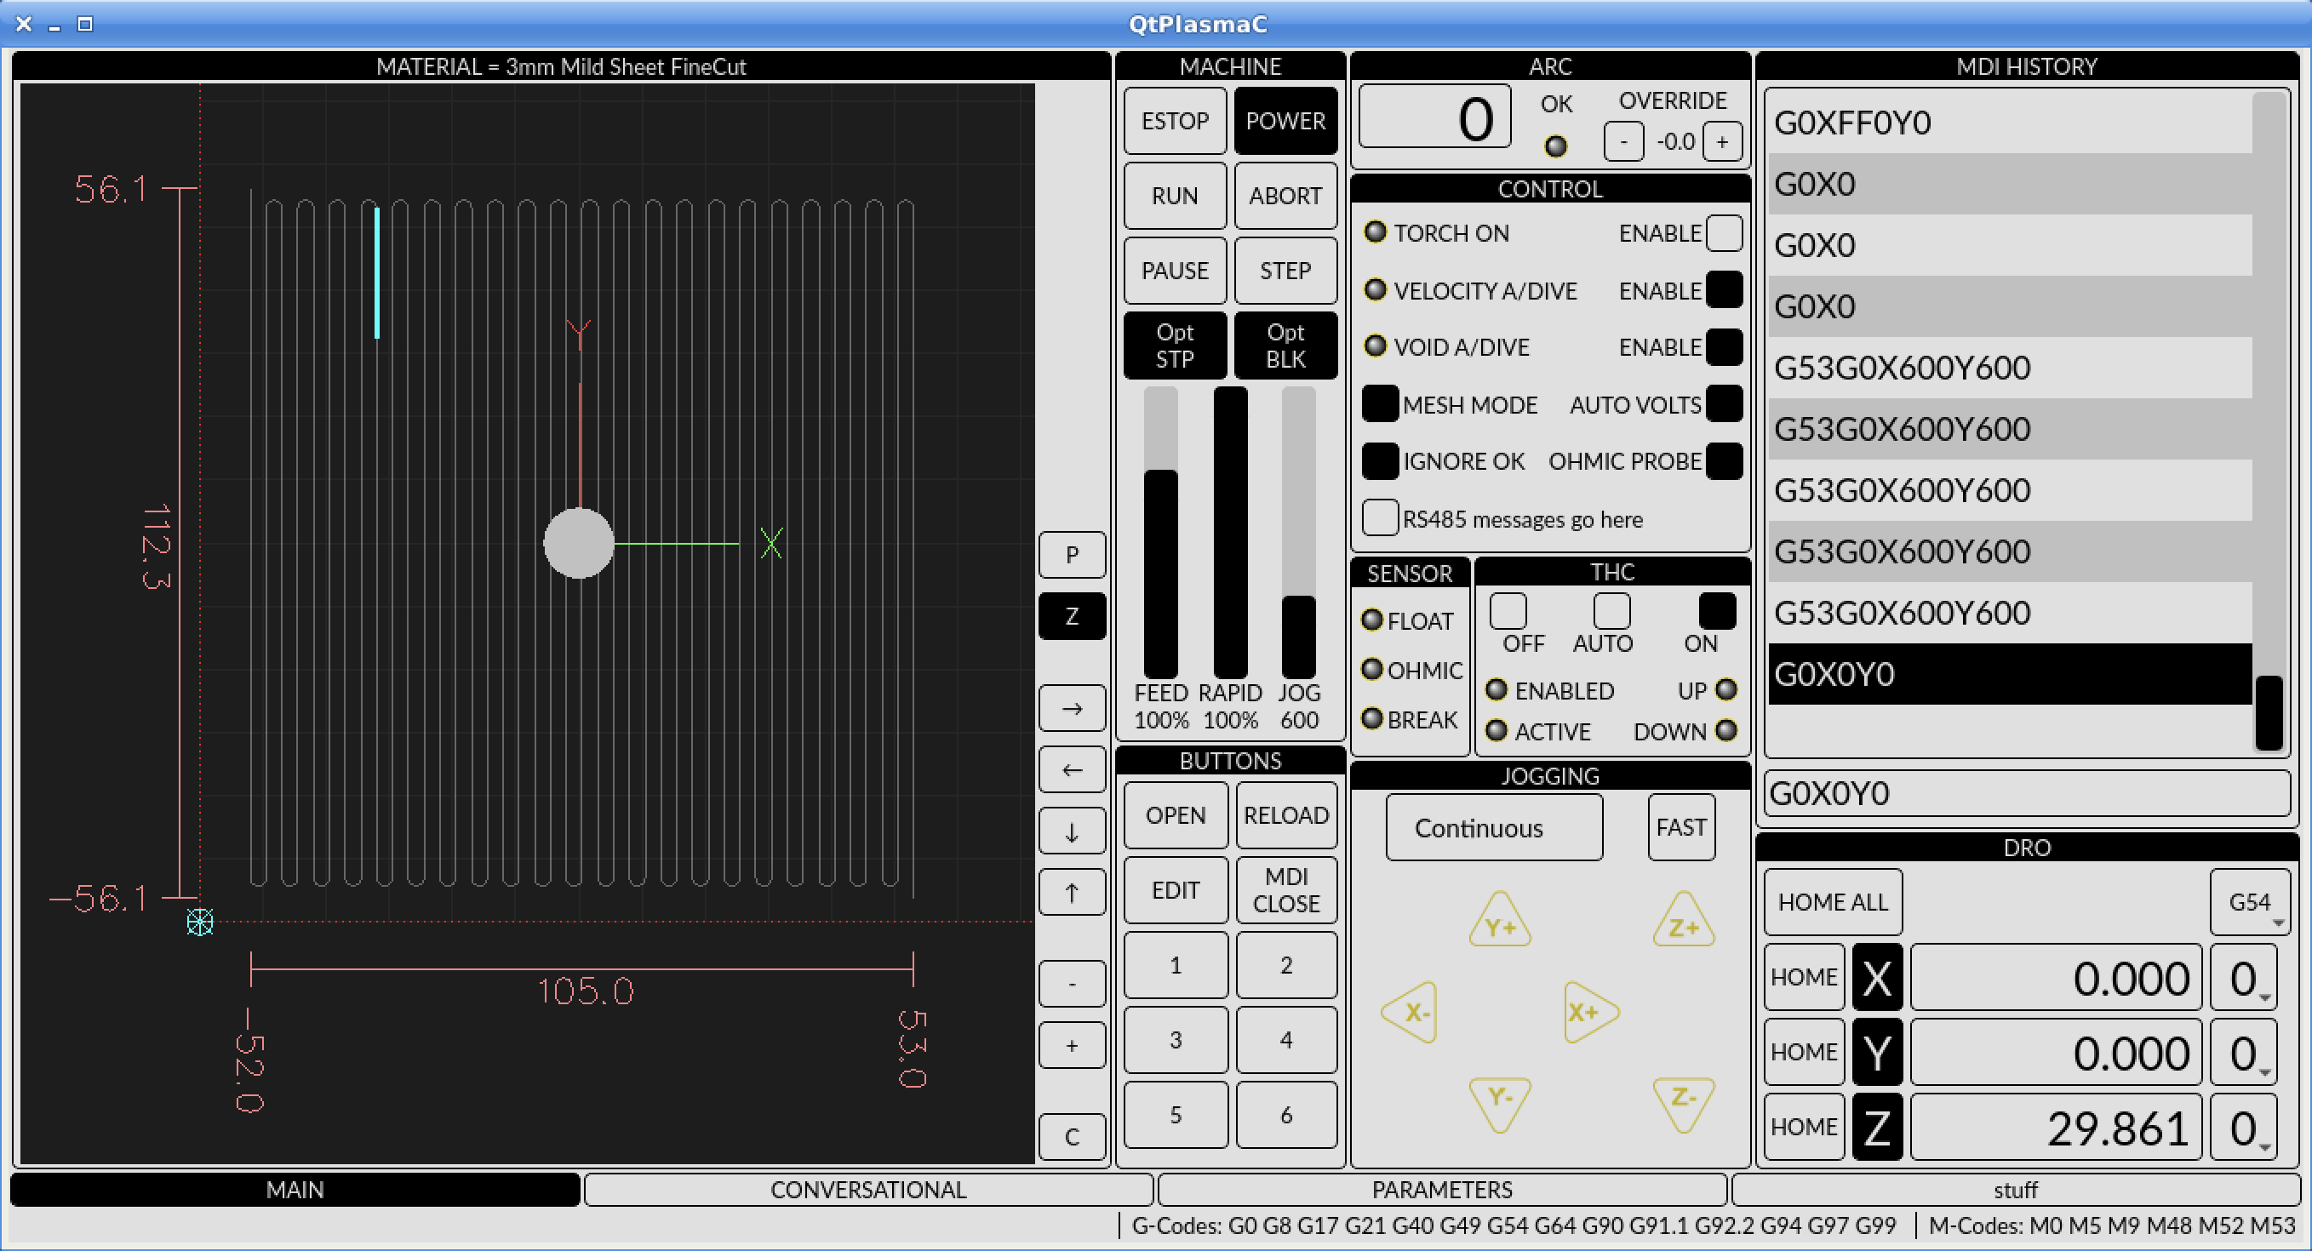2312x1251 pixels.
Task: Switch to the stuff tab
Action: pos(2016,1190)
